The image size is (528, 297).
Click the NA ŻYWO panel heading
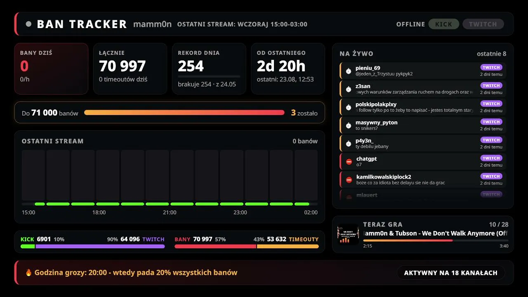356,54
